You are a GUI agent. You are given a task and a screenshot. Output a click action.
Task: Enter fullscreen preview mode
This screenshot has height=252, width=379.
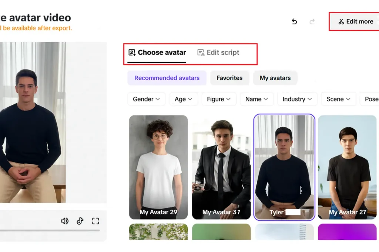tap(95, 221)
